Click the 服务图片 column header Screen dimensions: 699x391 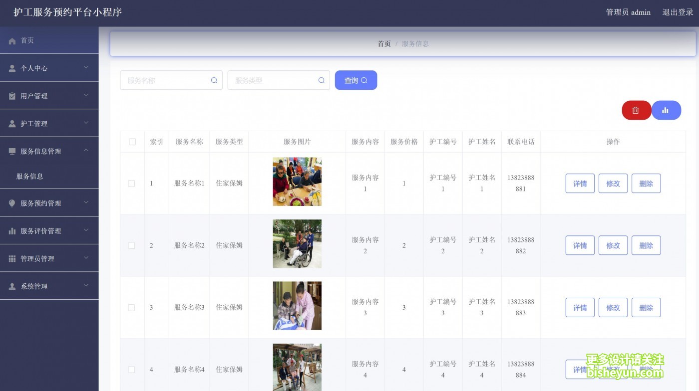click(x=297, y=142)
